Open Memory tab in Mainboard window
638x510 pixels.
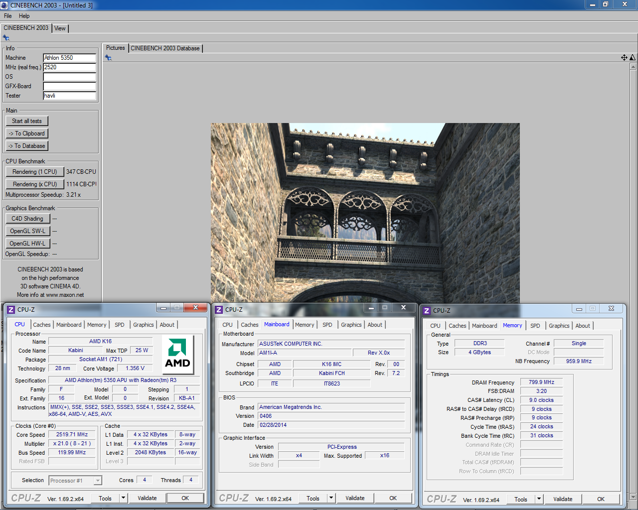click(305, 325)
